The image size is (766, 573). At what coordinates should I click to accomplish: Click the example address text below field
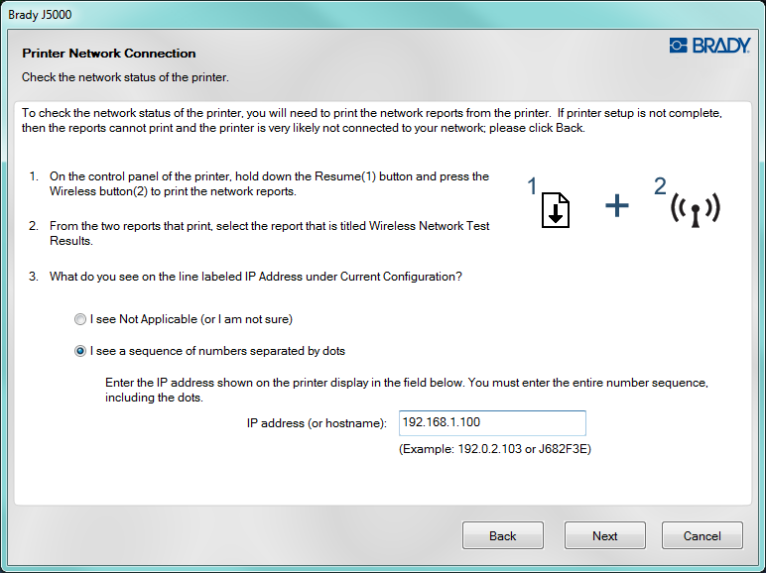coord(495,449)
